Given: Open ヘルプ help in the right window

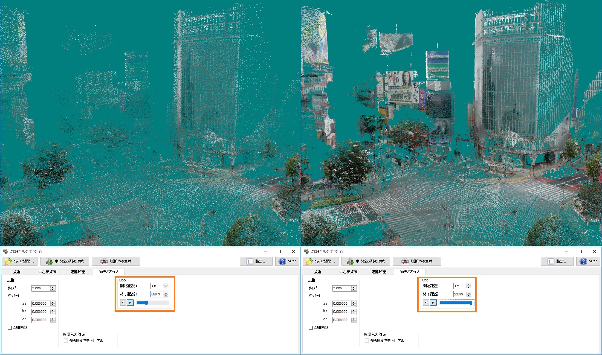Looking at the screenshot, I should 588,261.
